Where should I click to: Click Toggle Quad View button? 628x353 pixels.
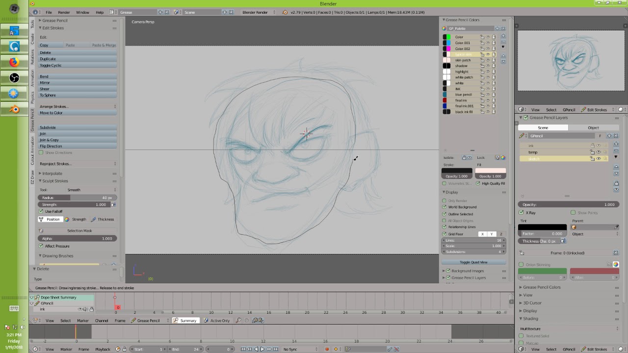click(473, 262)
